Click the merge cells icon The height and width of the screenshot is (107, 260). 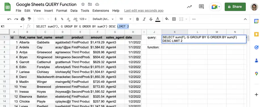tap(181, 19)
